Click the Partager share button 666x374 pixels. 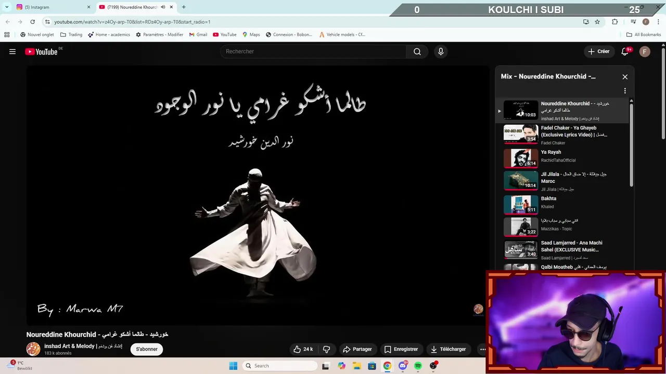(357, 349)
